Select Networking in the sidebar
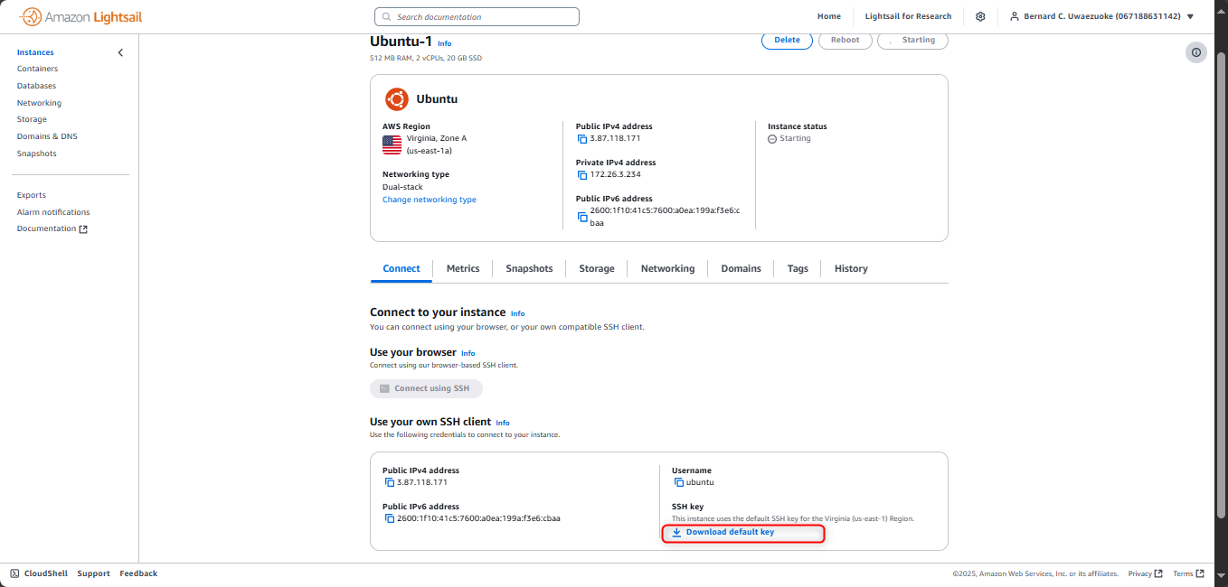 pyautogui.click(x=39, y=103)
